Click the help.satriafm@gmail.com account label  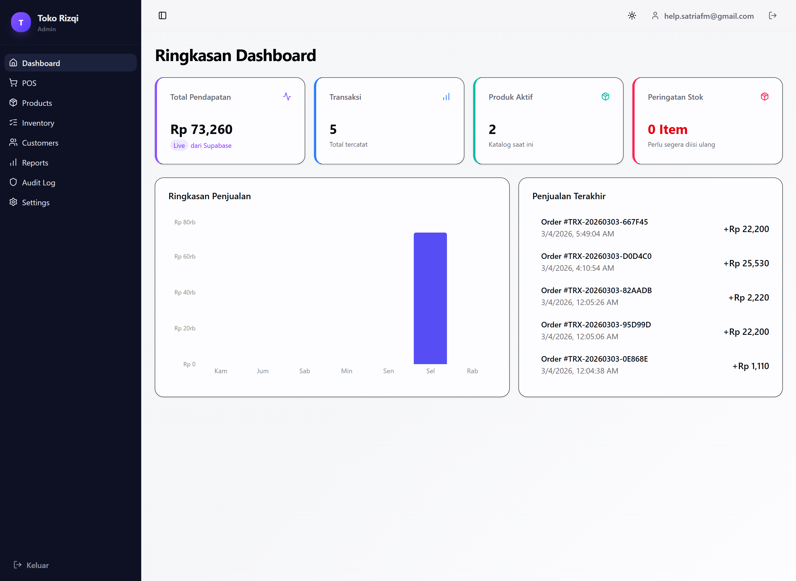[x=708, y=16]
